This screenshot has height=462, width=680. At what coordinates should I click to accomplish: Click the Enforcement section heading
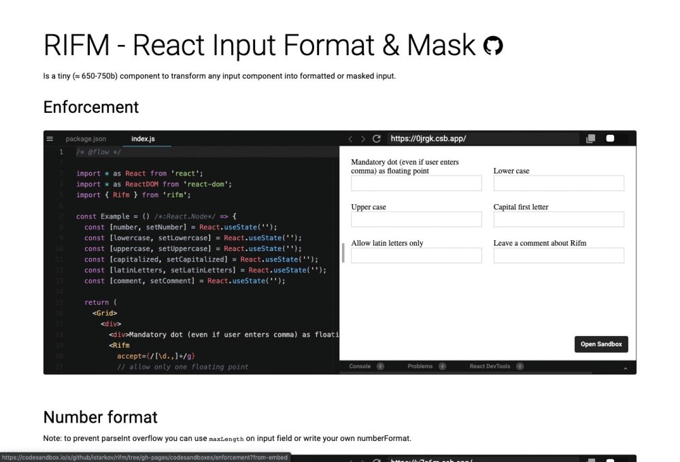tap(91, 107)
